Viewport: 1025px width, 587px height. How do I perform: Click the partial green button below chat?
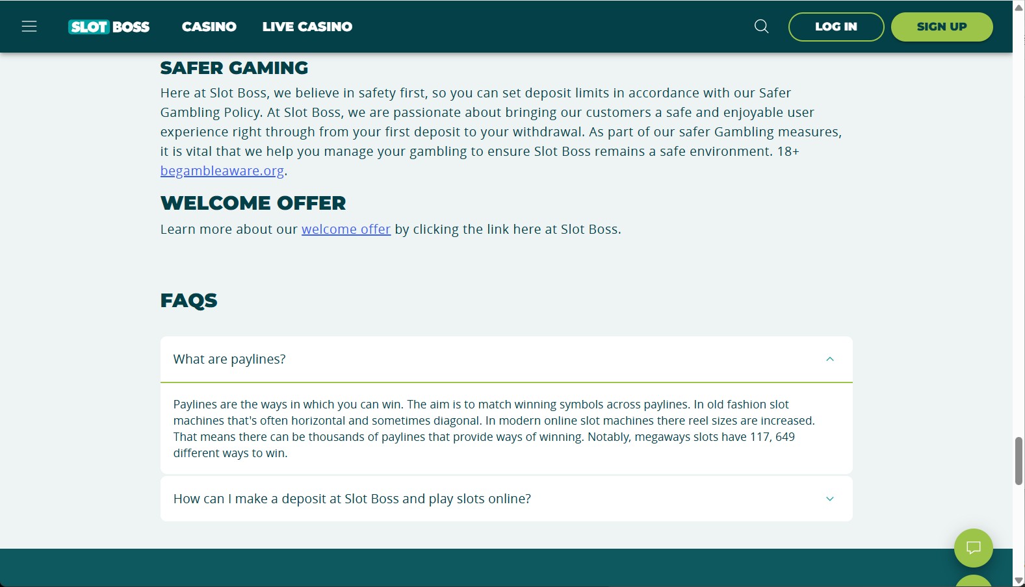click(x=973, y=581)
